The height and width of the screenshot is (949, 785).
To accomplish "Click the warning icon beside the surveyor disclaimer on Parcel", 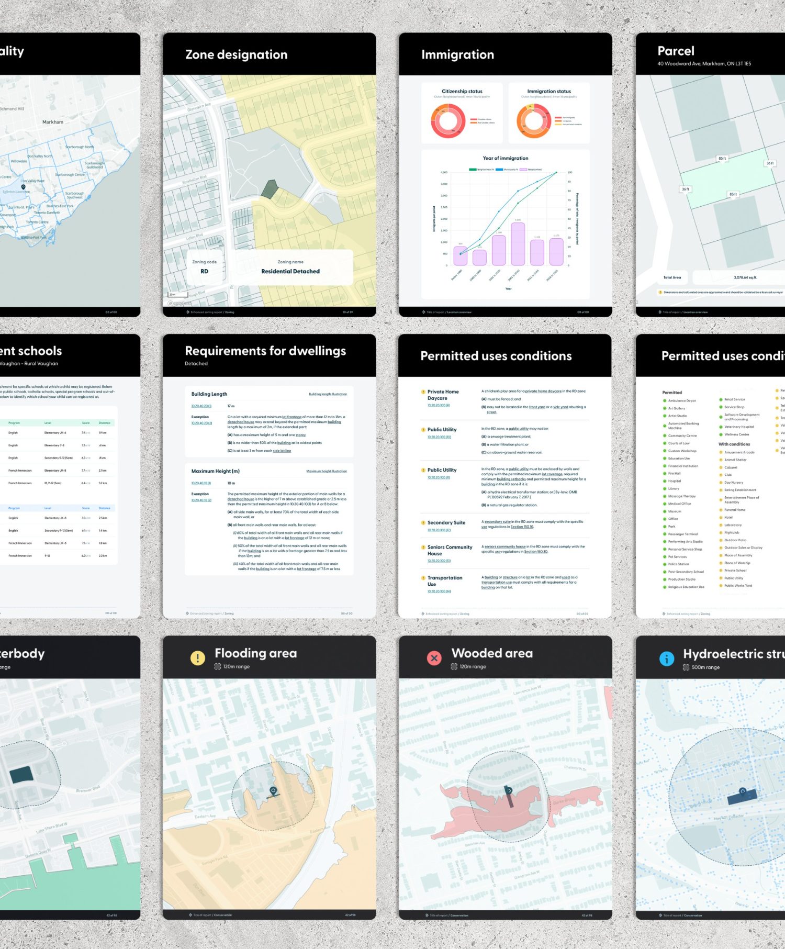I will pos(660,292).
